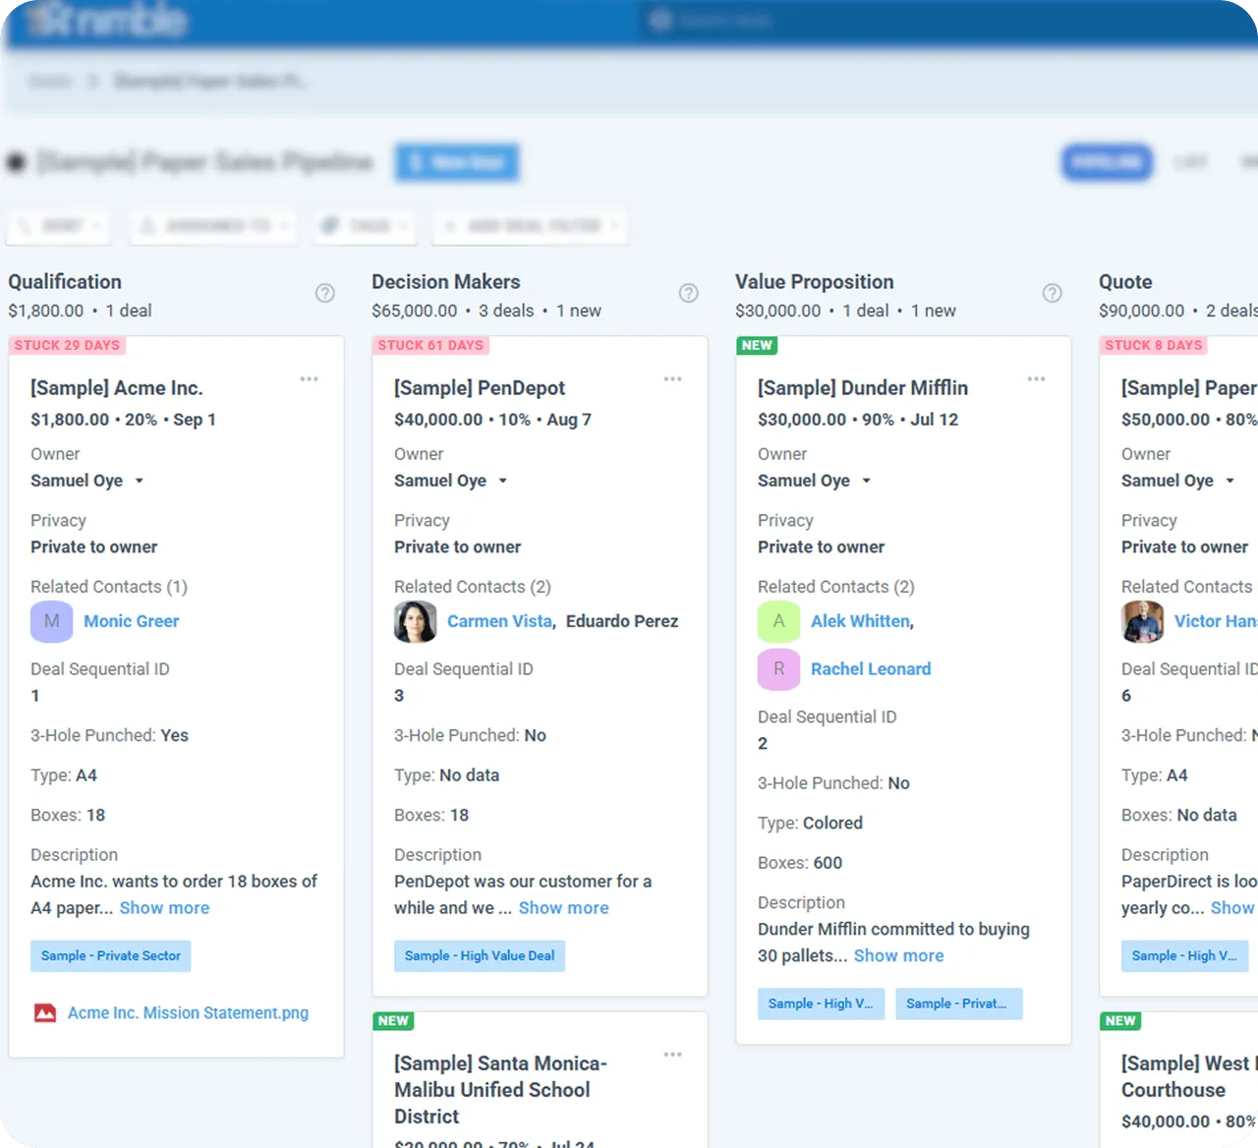This screenshot has height=1148, width=1258.
Task: Expand owner dropdown on Paper card in Quote
Action: 1230,481
